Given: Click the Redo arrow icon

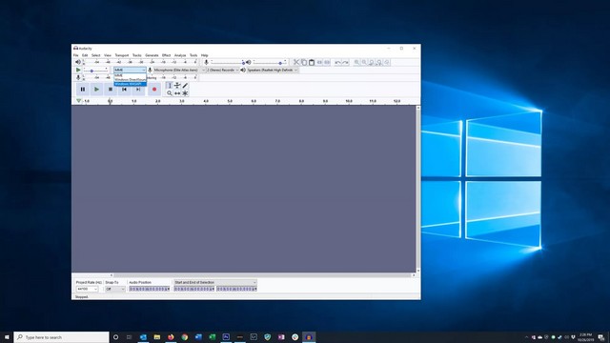Looking at the screenshot, I should pyautogui.click(x=345, y=62).
